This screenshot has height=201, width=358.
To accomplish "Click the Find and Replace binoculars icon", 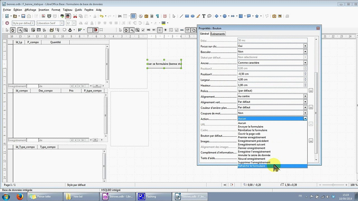I will point(62,16).
